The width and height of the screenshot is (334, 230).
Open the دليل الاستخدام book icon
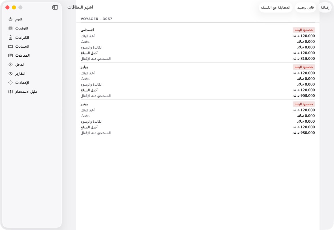pyautogui.click(x=10, y=92)
